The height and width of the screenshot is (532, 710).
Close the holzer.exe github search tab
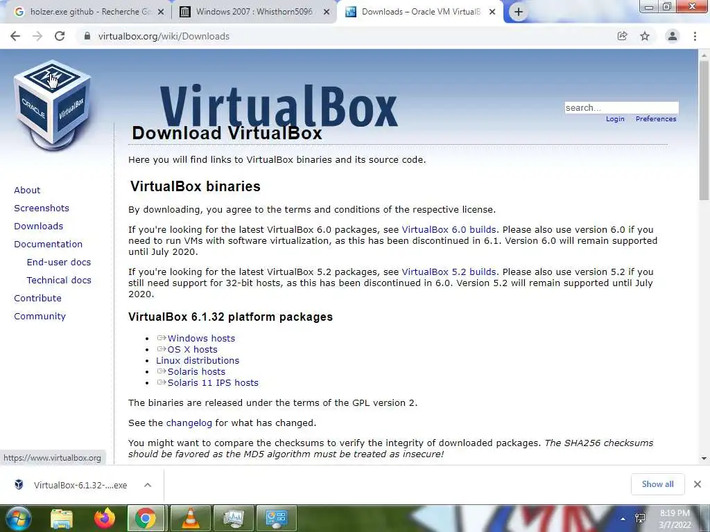pyautogui.click(x=161, y=12)
